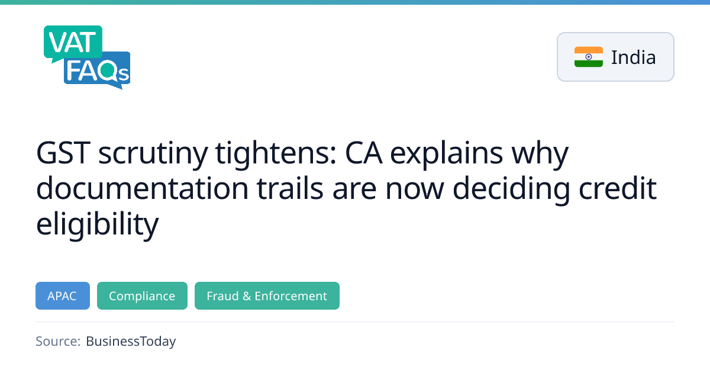Click the India country badge
The width and height of the screenshot is (710, 373).
(615, 57)
